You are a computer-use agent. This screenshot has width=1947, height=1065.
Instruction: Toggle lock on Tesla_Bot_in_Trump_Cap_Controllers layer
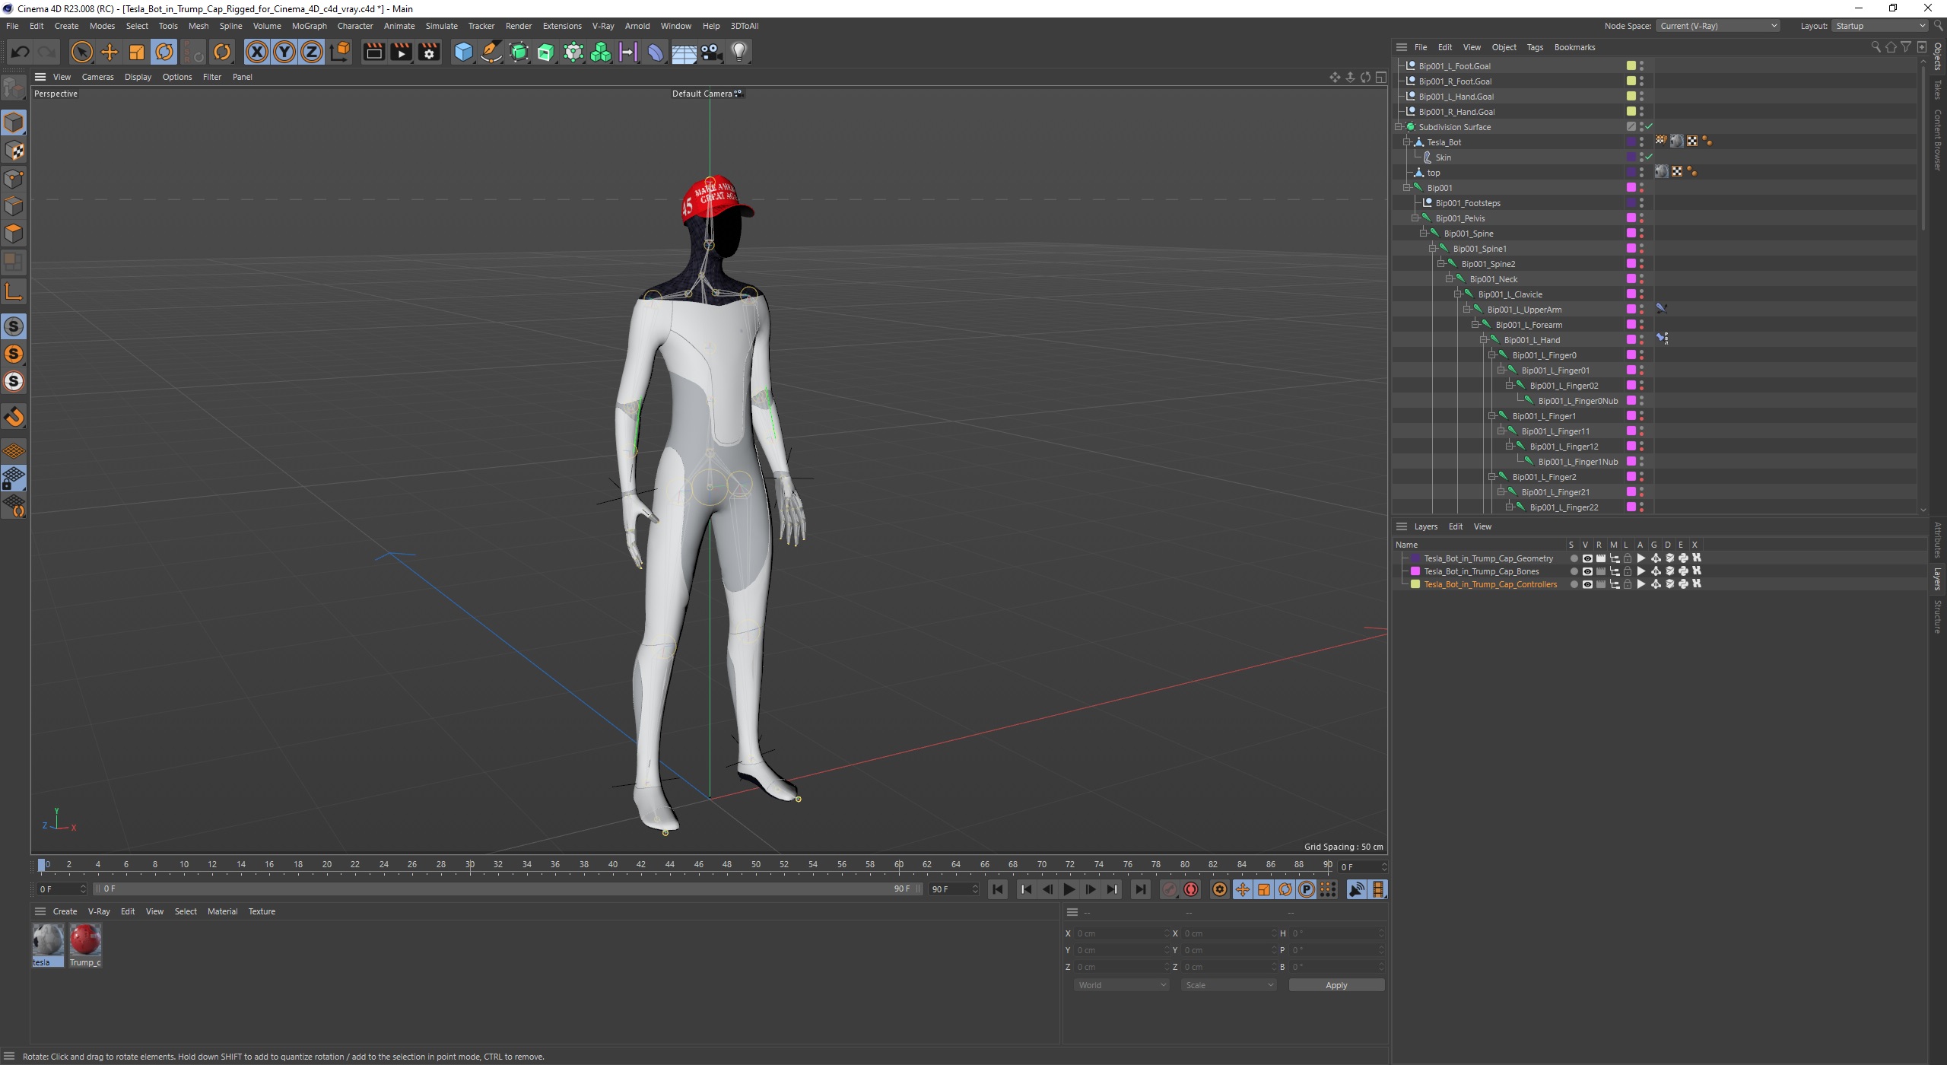point(1628,584)
